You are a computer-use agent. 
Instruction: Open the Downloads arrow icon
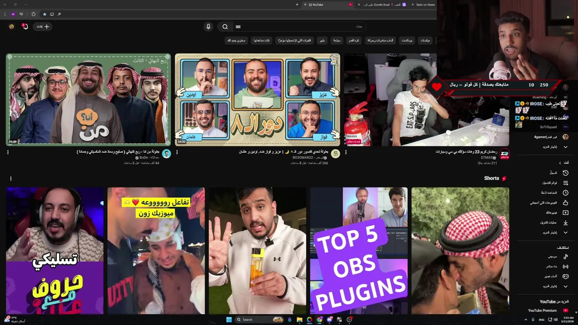pos(565,223)
